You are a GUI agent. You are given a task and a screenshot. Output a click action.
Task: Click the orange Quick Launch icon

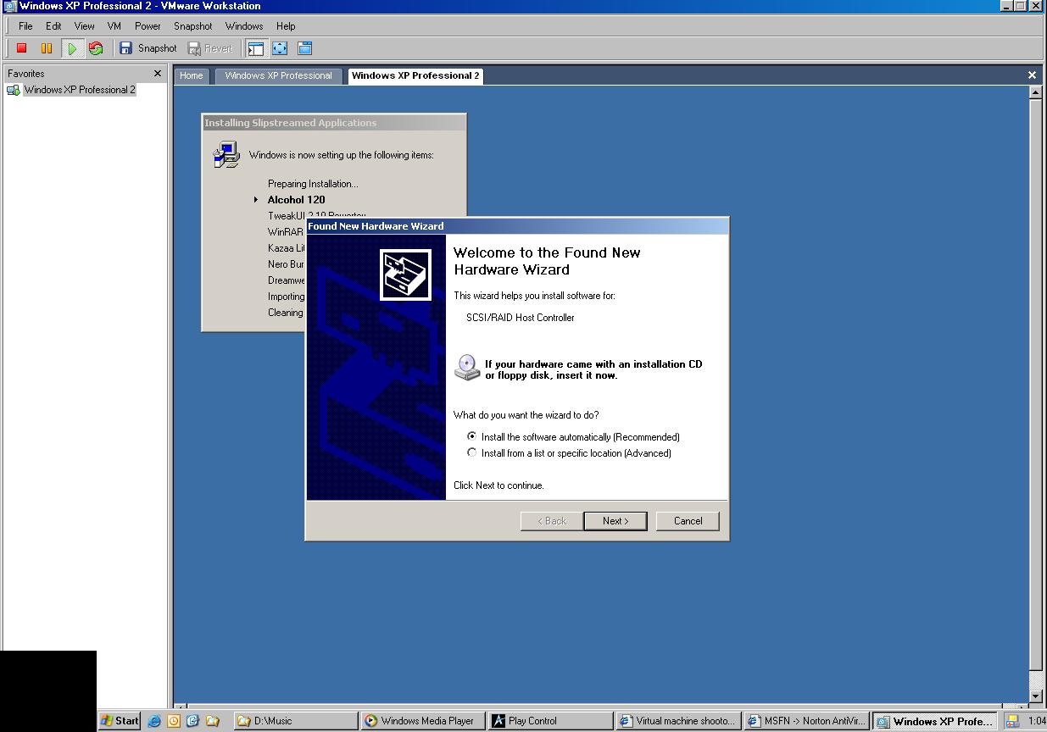(x=173, y=721)
